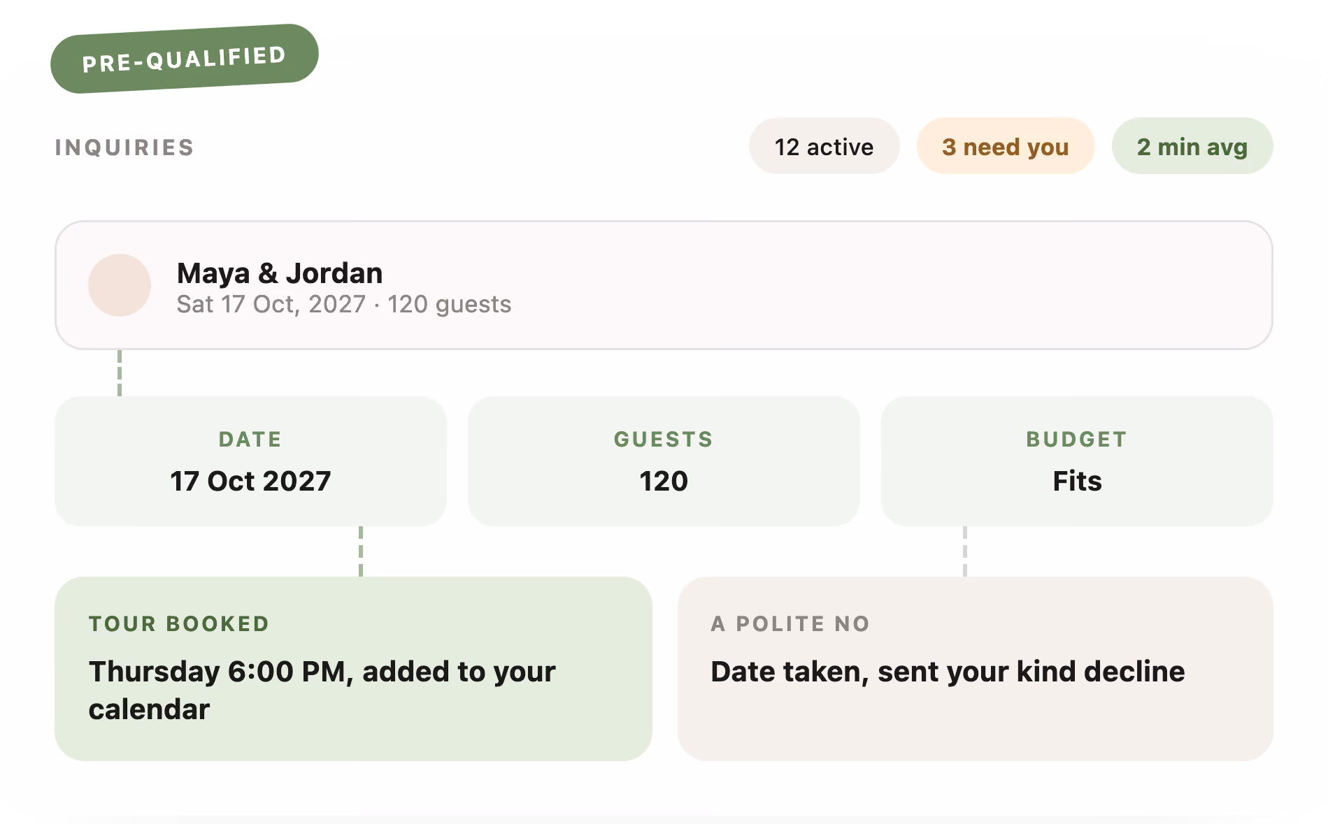Open the Tour Booked card

click(x=353, y=669)
